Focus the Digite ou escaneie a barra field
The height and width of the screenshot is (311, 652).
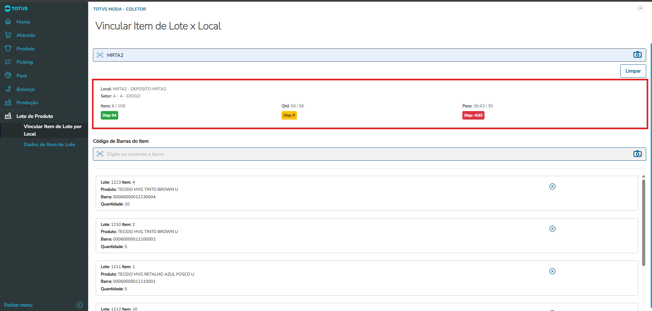click(x=369, y=154)
